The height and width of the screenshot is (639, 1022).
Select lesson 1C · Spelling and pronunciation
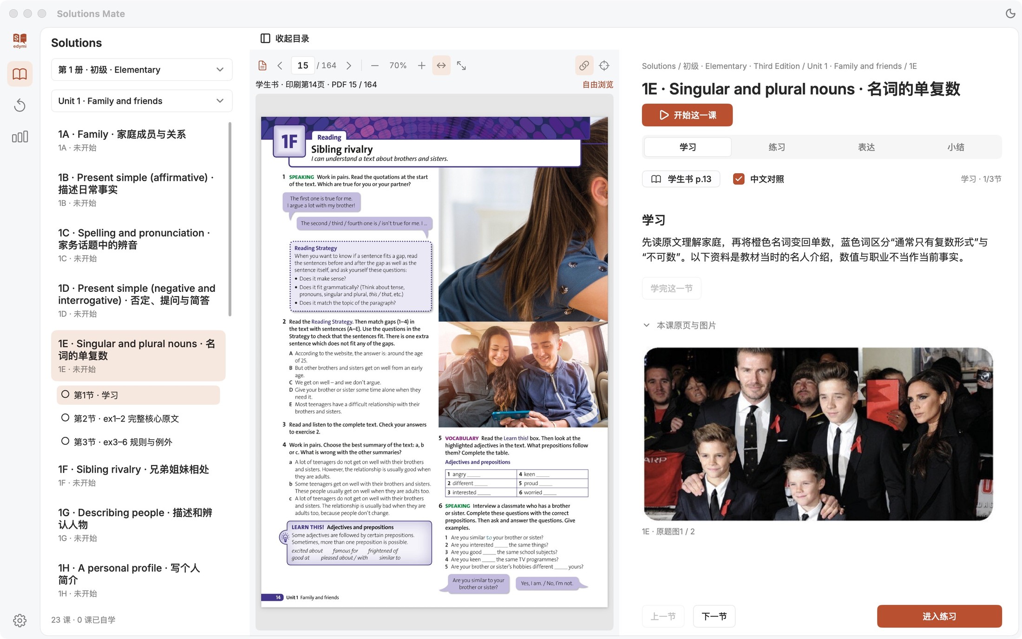coord(138,245)
